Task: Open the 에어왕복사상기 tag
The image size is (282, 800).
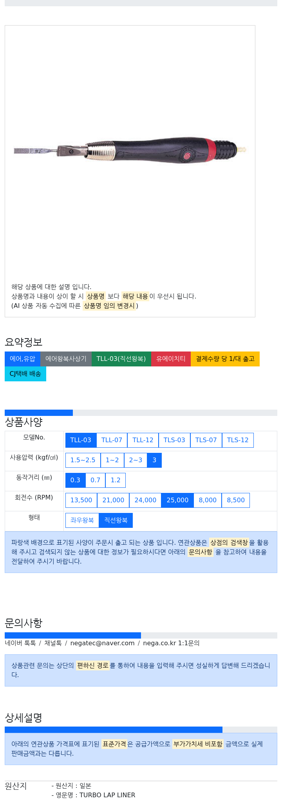Action: [x=66, y=359]
